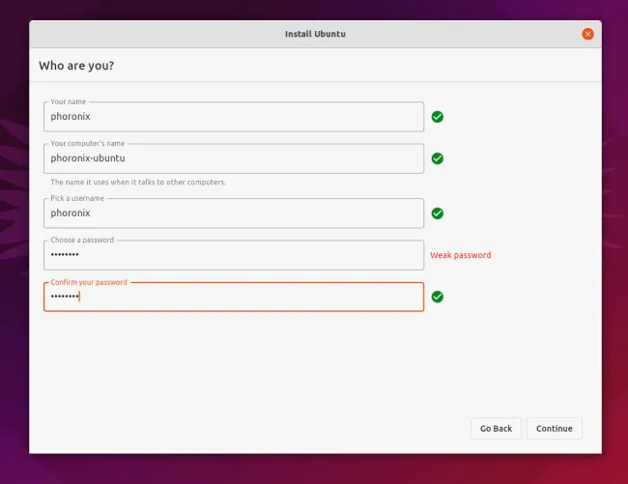This screenshot has height=484, width=628.
Task: Click the valid checkmark beside Pick a username
Action: point(437,214)
